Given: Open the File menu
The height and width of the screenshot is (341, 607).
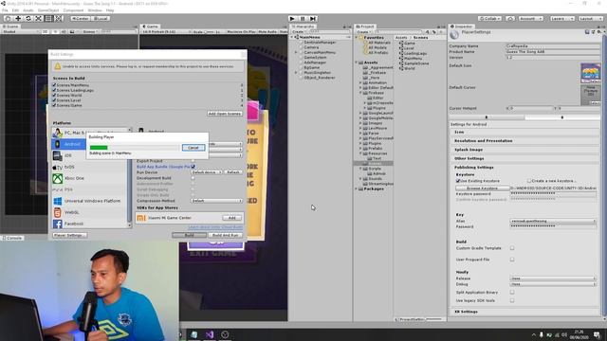Looking at the screenshot, I should (5, 10).
